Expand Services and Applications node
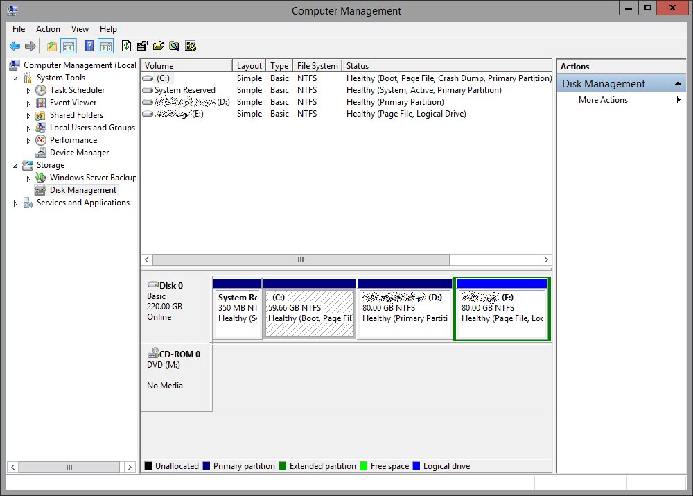Image resolution: width=693 pixels, height=496 pixels. coord(15,203)
